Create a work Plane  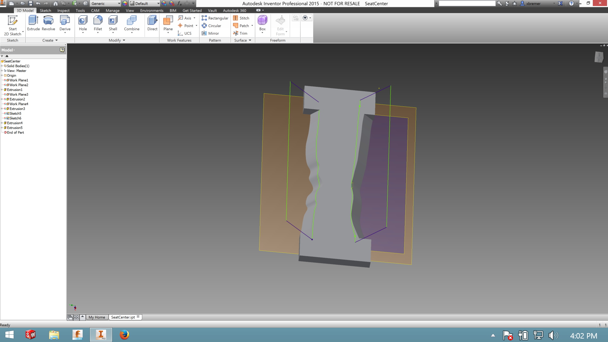(168, 24)
